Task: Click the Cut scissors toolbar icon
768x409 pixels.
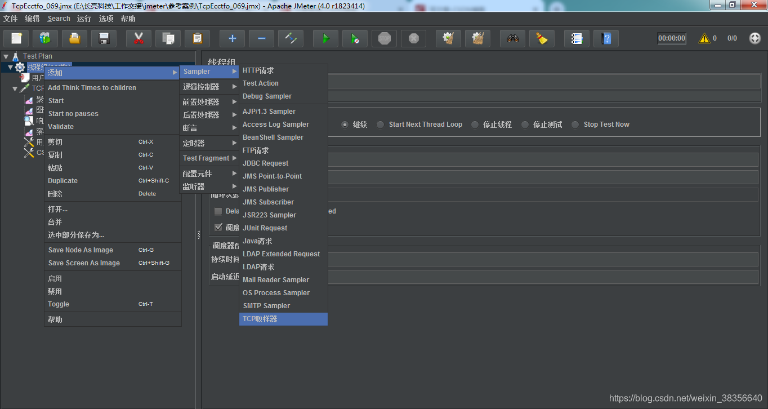Action: [139, 38]
